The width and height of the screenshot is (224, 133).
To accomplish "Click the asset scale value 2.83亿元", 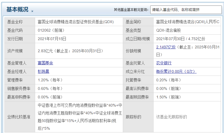I will tap(45, 51).
